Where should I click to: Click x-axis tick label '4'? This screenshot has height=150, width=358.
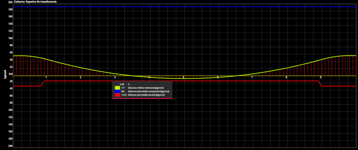[x=149, y=77]
